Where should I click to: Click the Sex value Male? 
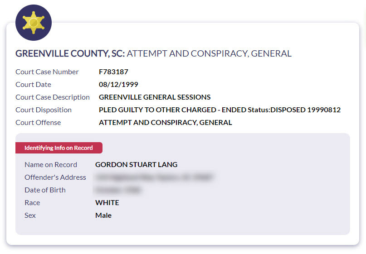coord(103,215)
